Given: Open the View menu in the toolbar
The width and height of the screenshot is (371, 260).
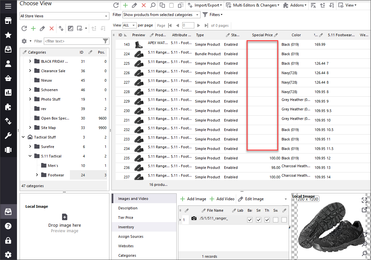Looking at the screenshot, I should click(347, 5).
